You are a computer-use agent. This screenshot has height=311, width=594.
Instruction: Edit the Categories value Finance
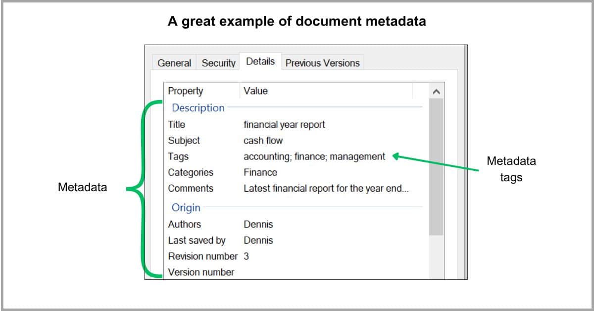click(x=260, y=172)
